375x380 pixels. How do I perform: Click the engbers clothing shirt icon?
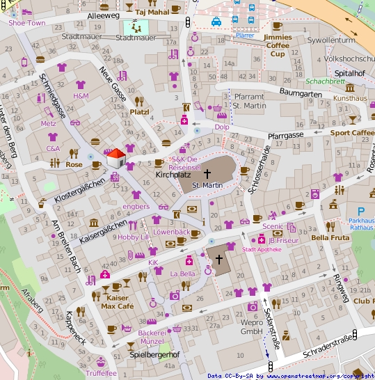tap(136, 195)
